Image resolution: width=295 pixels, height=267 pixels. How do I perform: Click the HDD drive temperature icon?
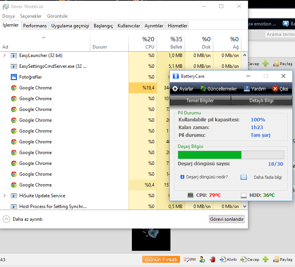pyautogui.click(x=244, y=195)
